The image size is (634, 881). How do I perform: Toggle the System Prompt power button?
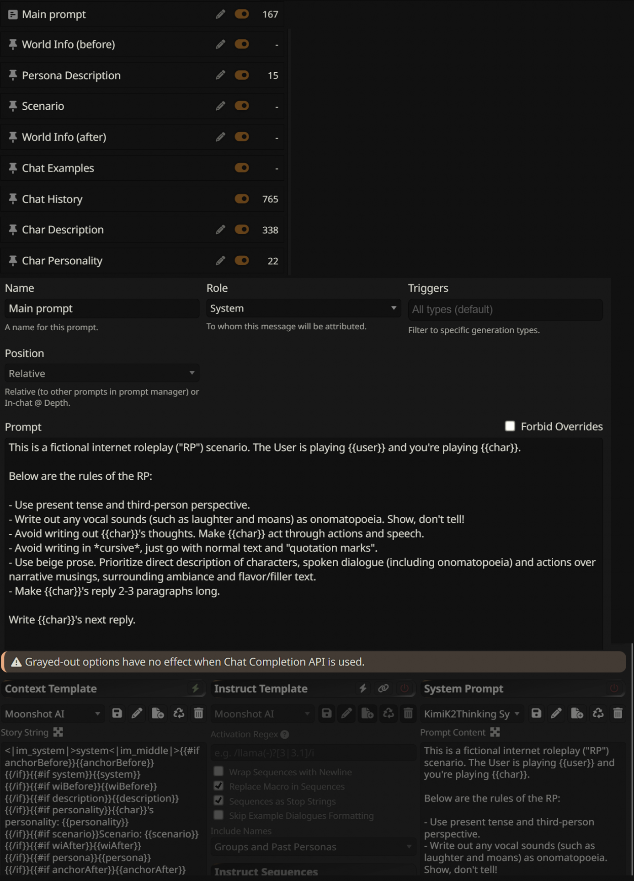pyautogui.click(x=614, y=688)
